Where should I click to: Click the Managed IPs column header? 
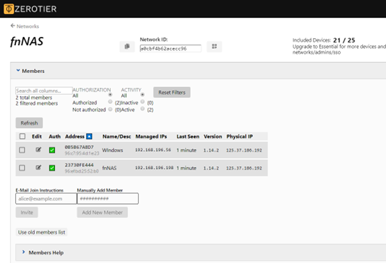tap(151, 136)
